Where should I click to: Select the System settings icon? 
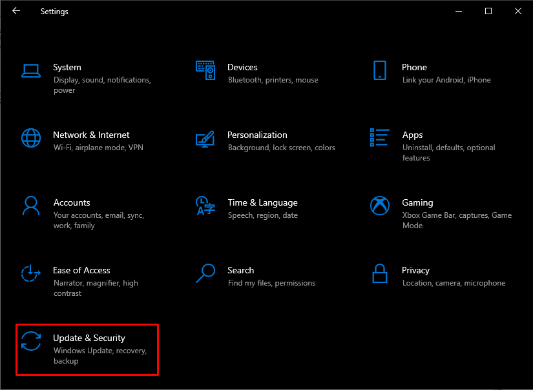click(31, 71)
